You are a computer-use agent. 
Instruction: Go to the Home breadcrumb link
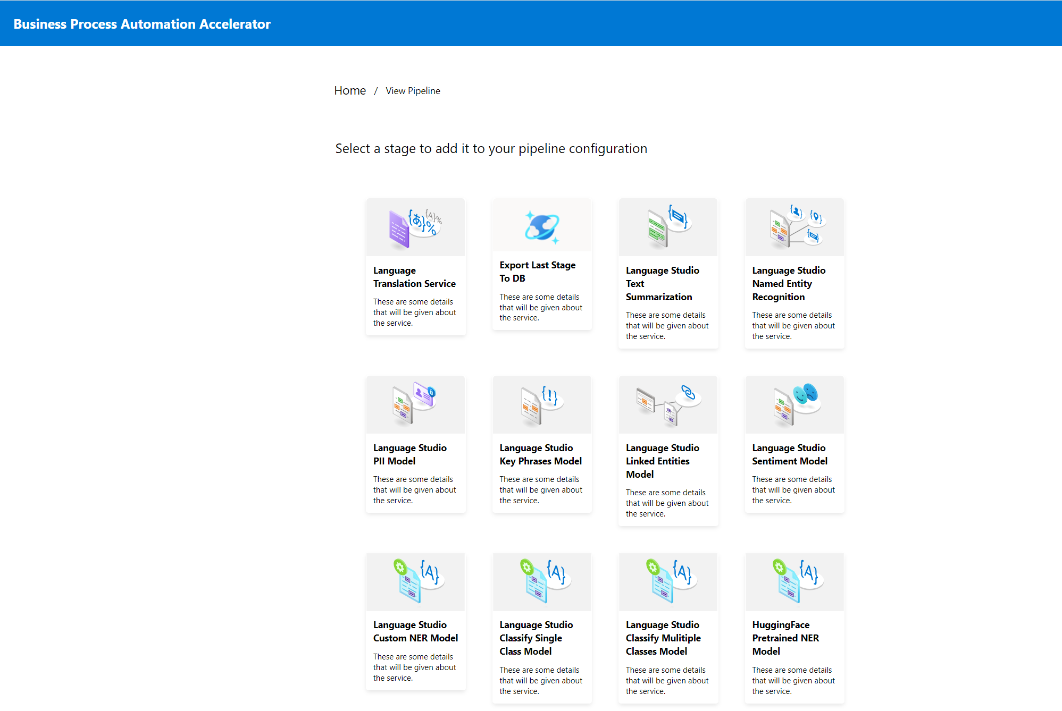350,91
